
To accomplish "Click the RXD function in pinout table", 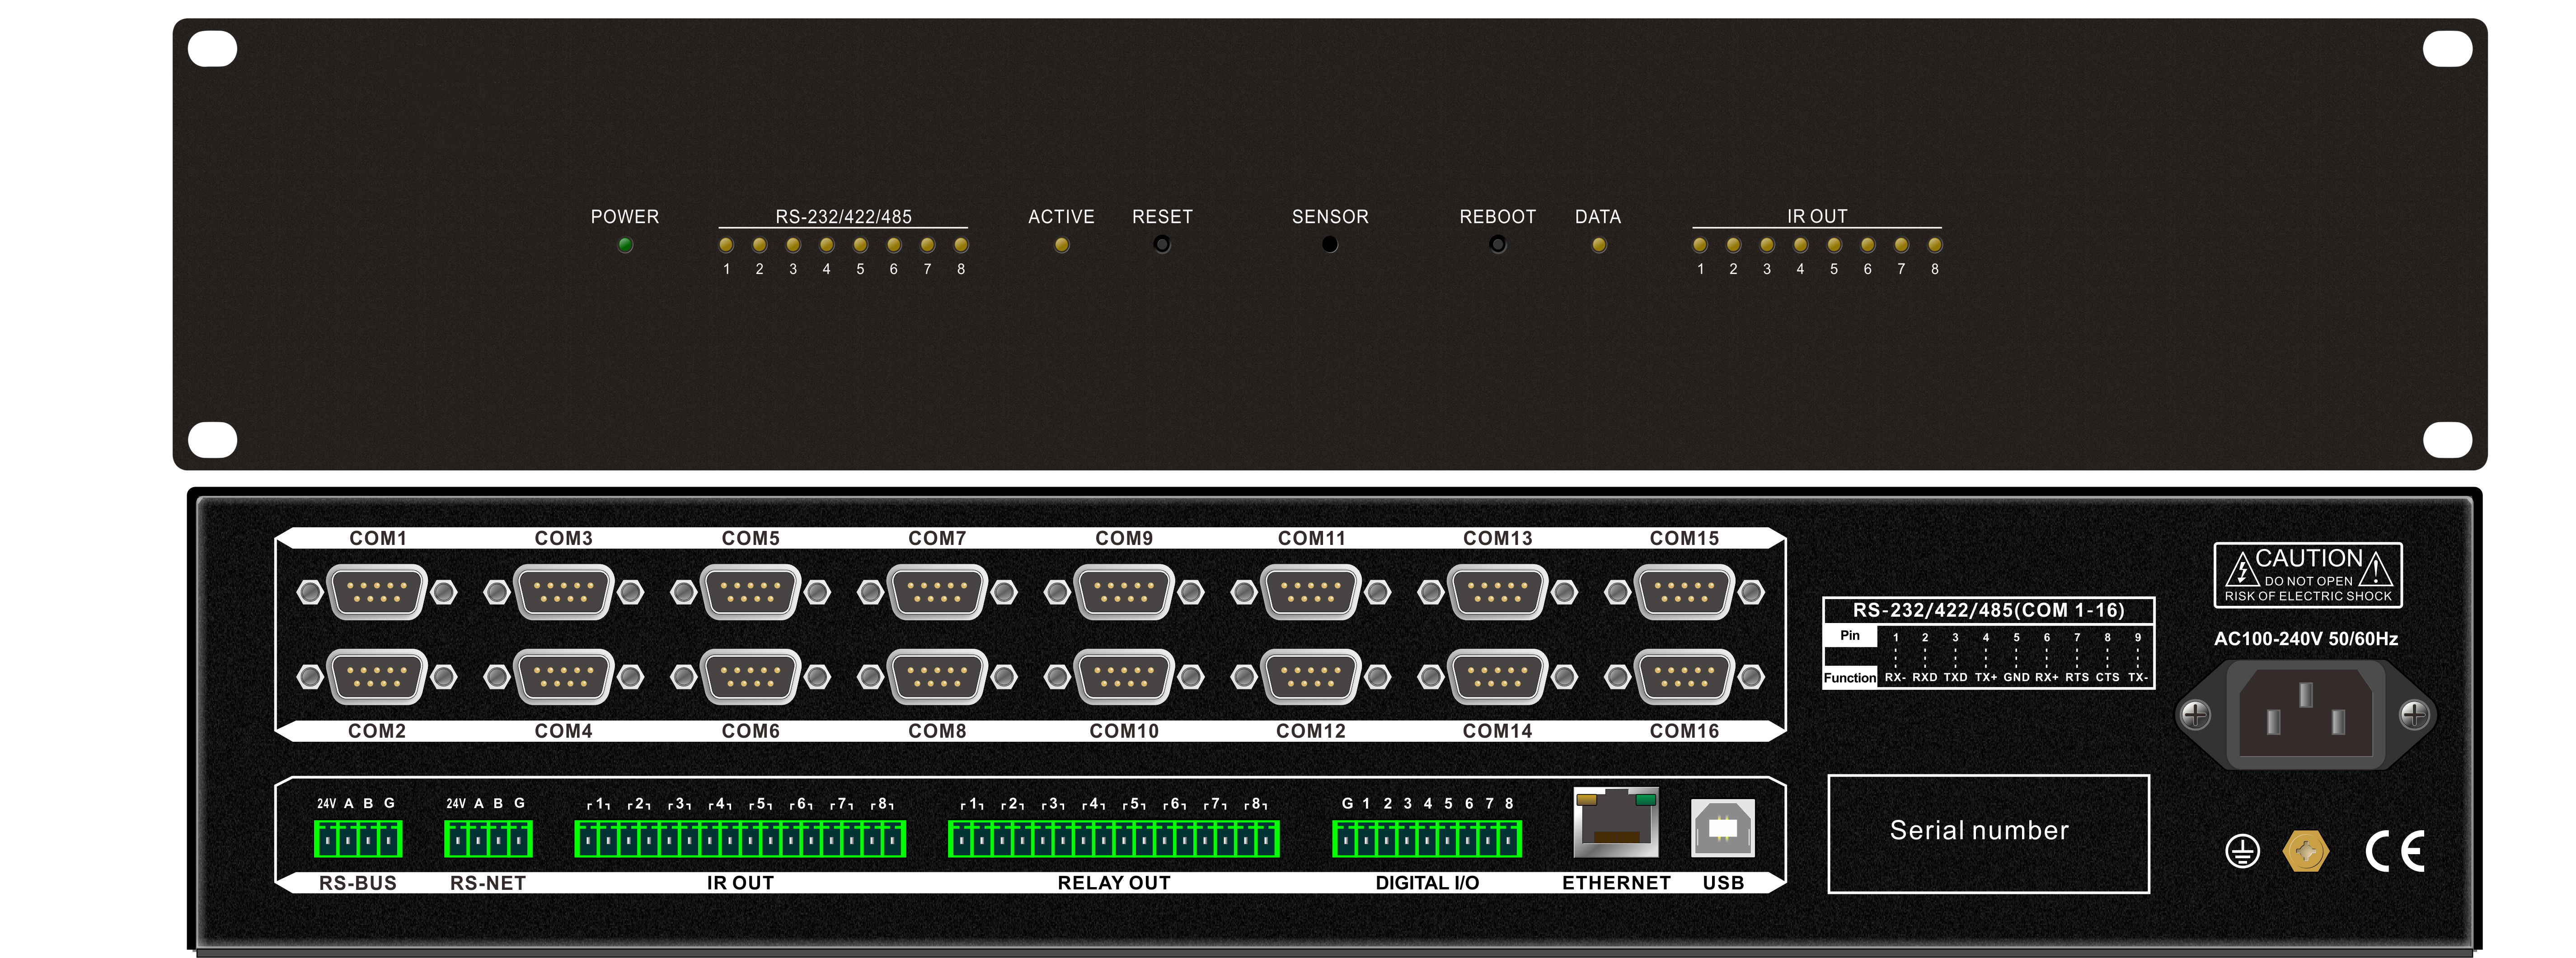I will pos(1925,677).
